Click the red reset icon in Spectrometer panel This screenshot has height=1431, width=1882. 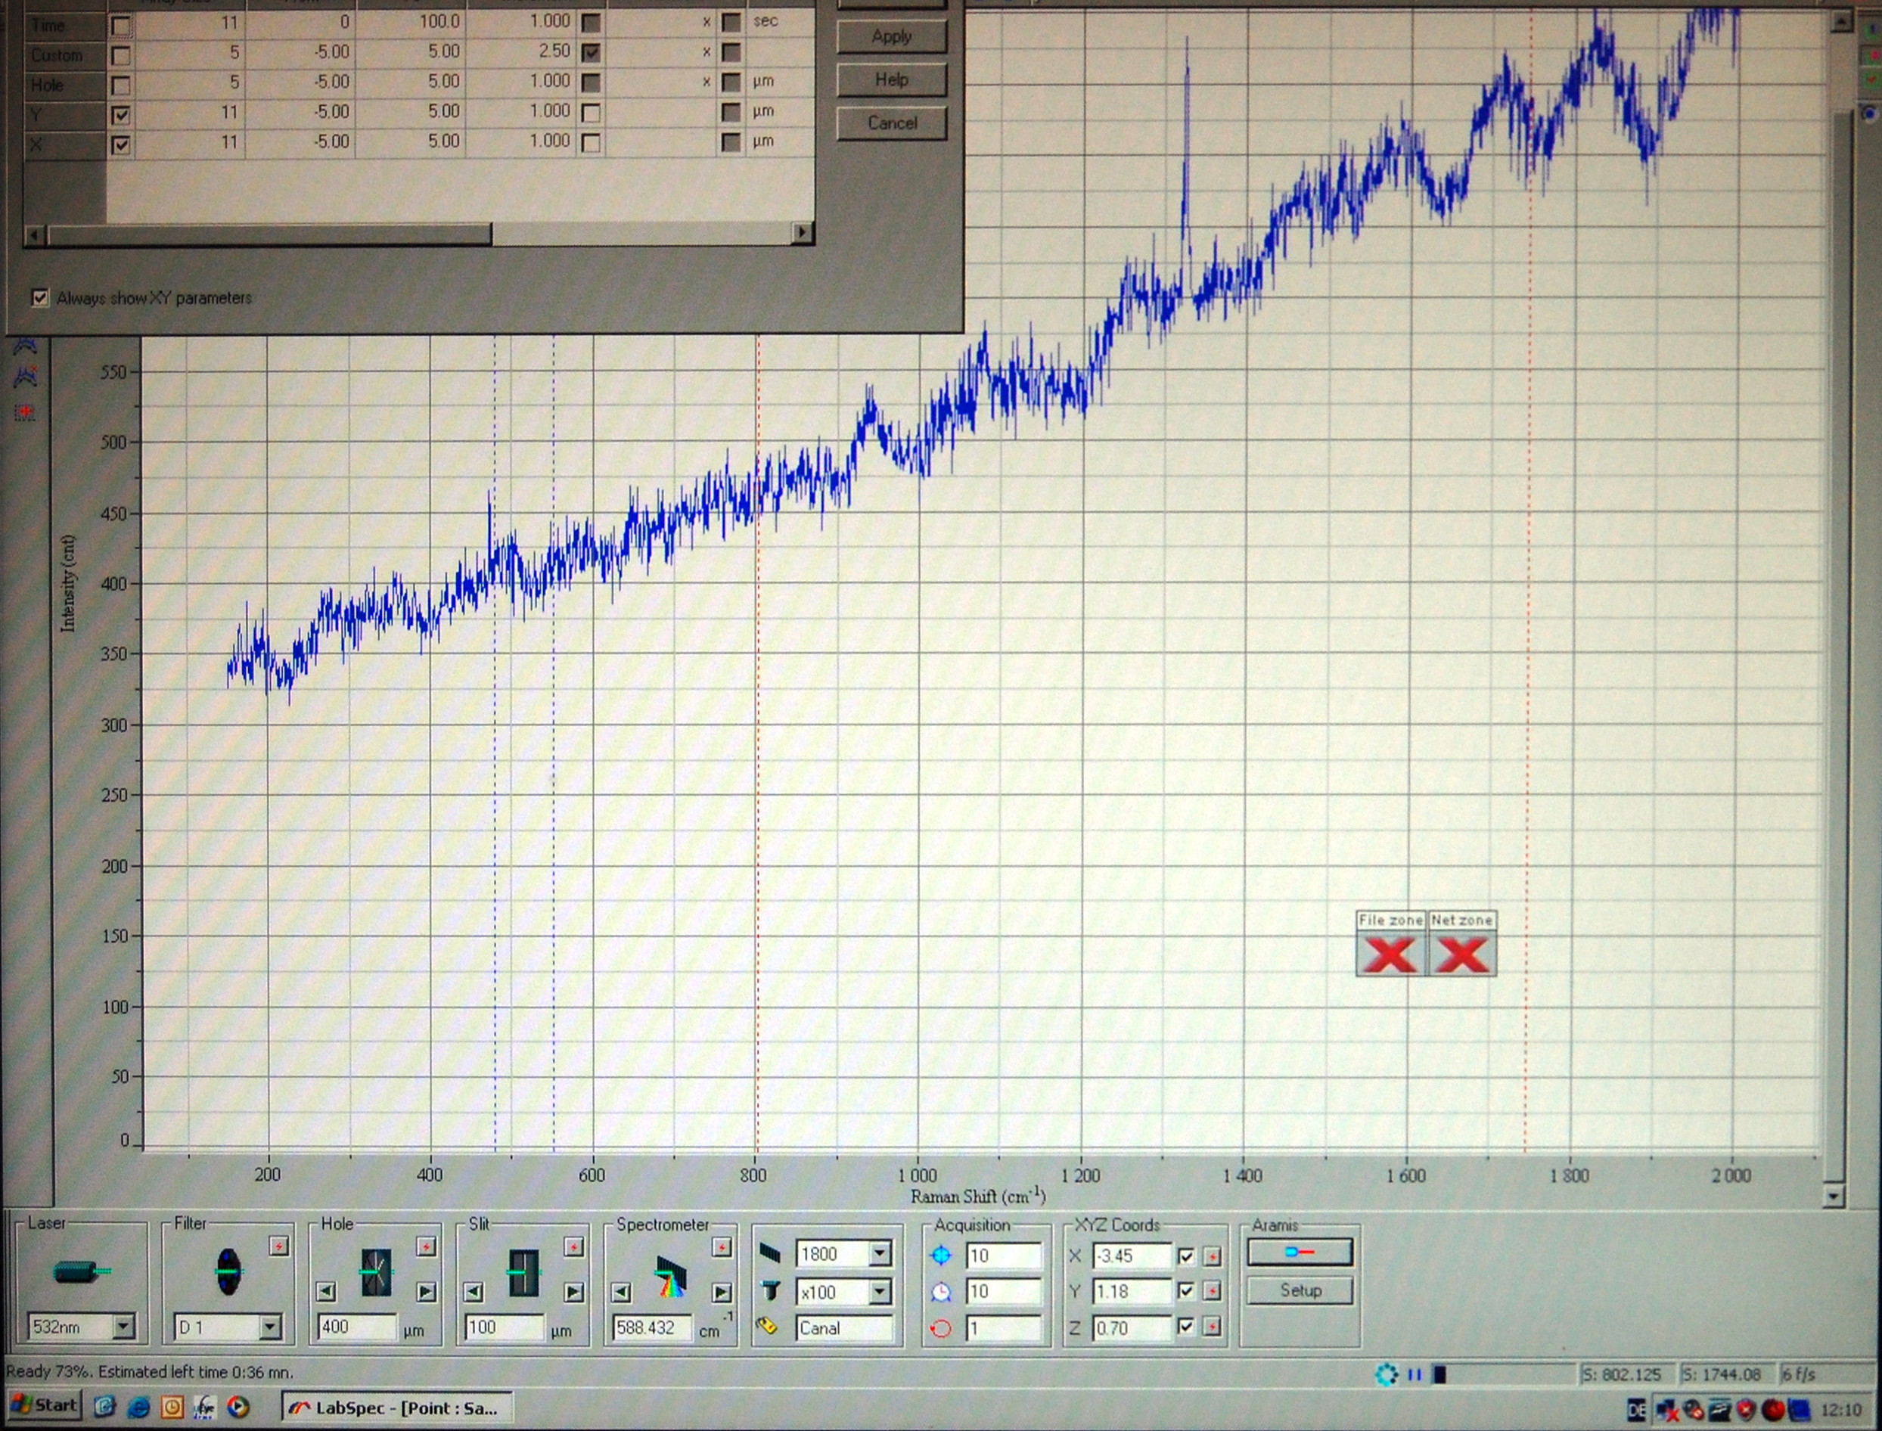(722, 1247)
